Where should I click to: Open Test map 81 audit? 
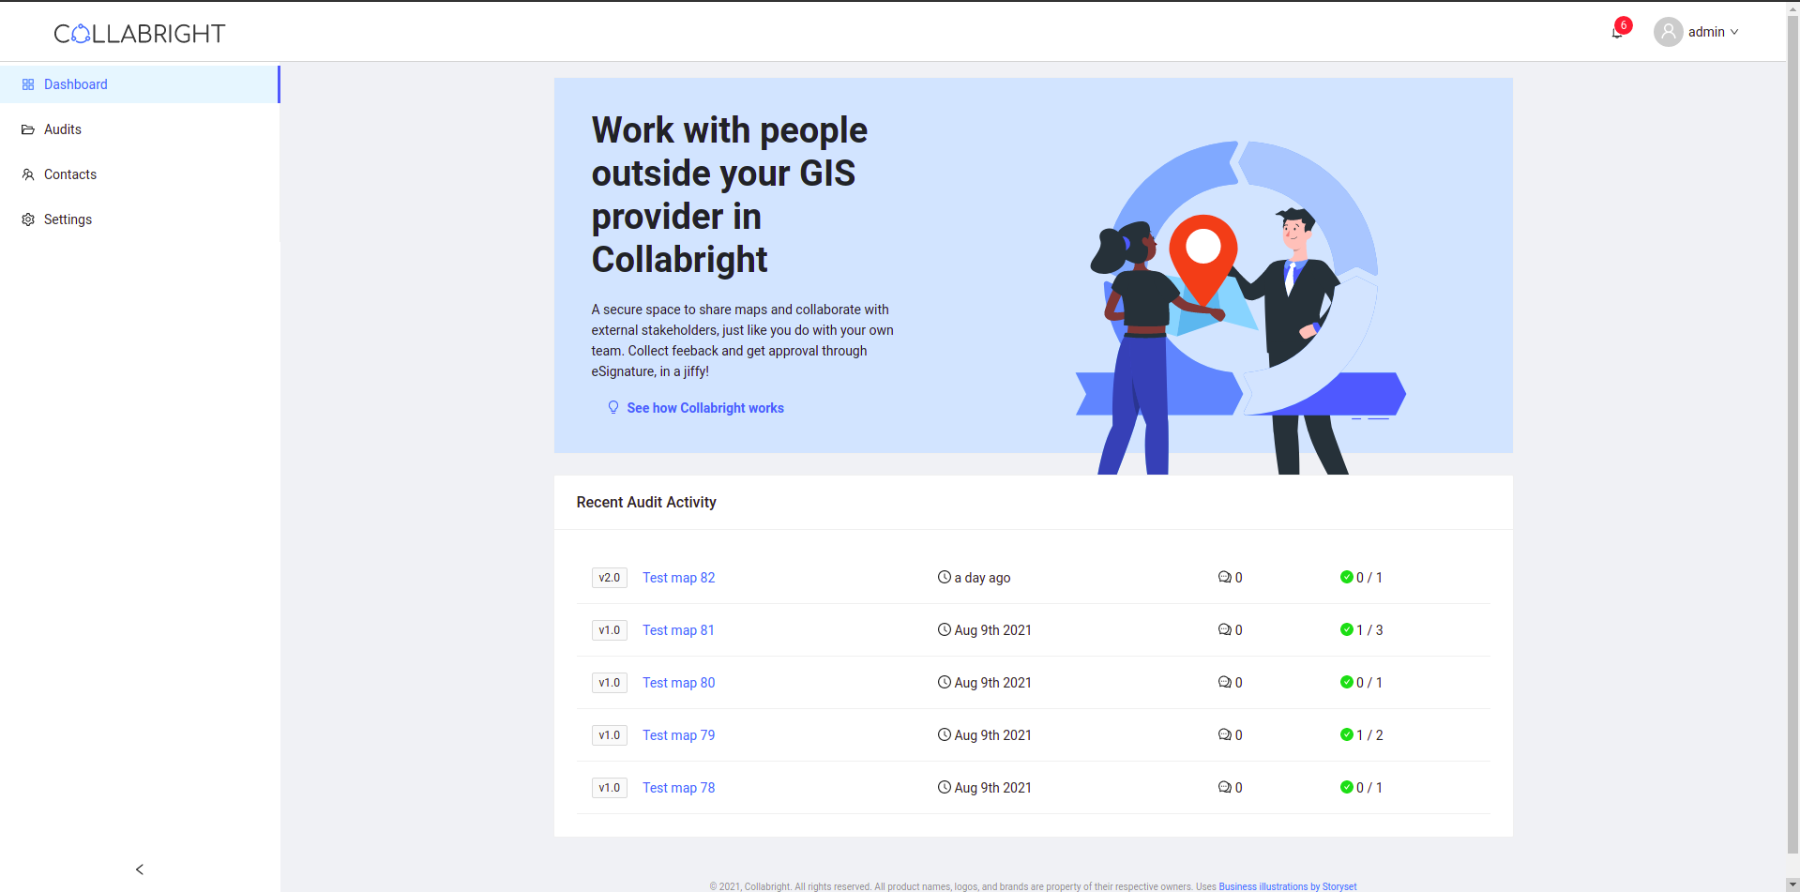pos(678,630)
